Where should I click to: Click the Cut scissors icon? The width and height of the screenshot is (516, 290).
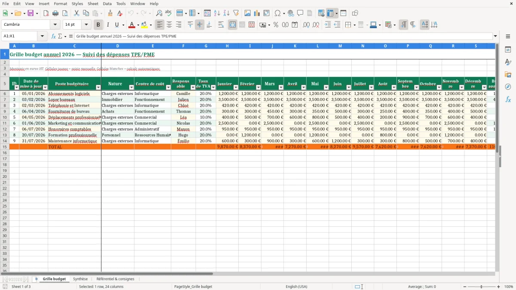tap(77, 13)
